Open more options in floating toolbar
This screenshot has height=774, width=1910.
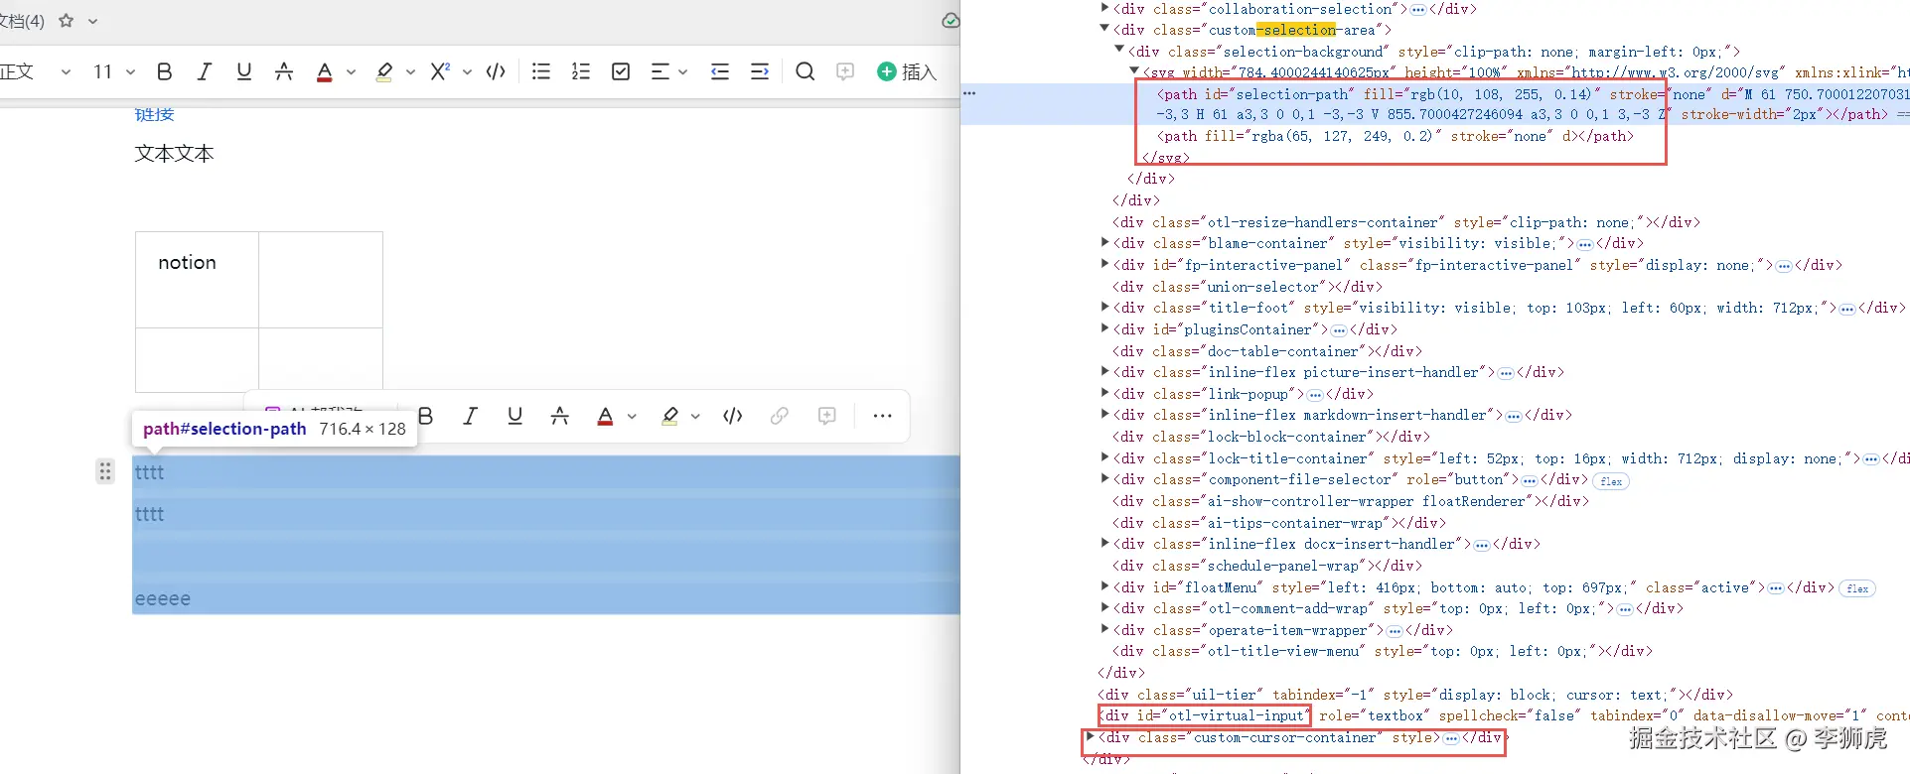click(x=882, y=416)
